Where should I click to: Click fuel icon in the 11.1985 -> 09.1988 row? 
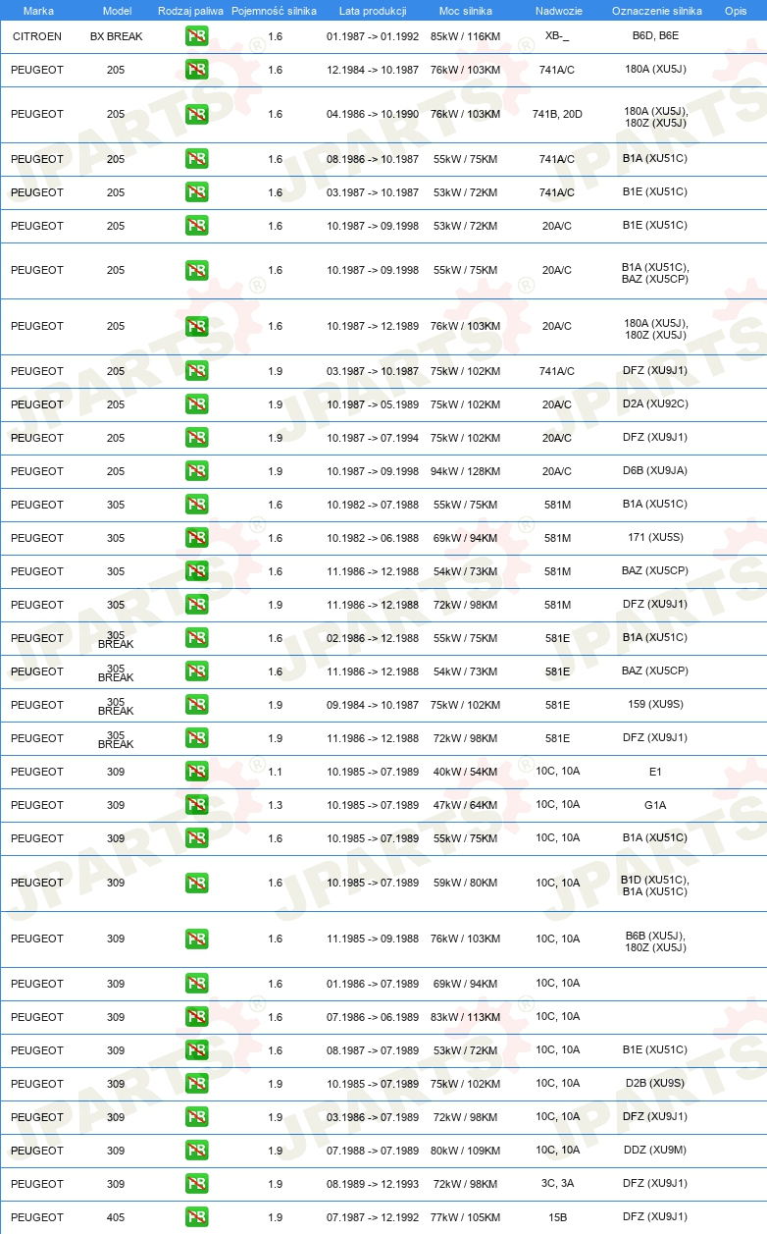pos(196,939)
